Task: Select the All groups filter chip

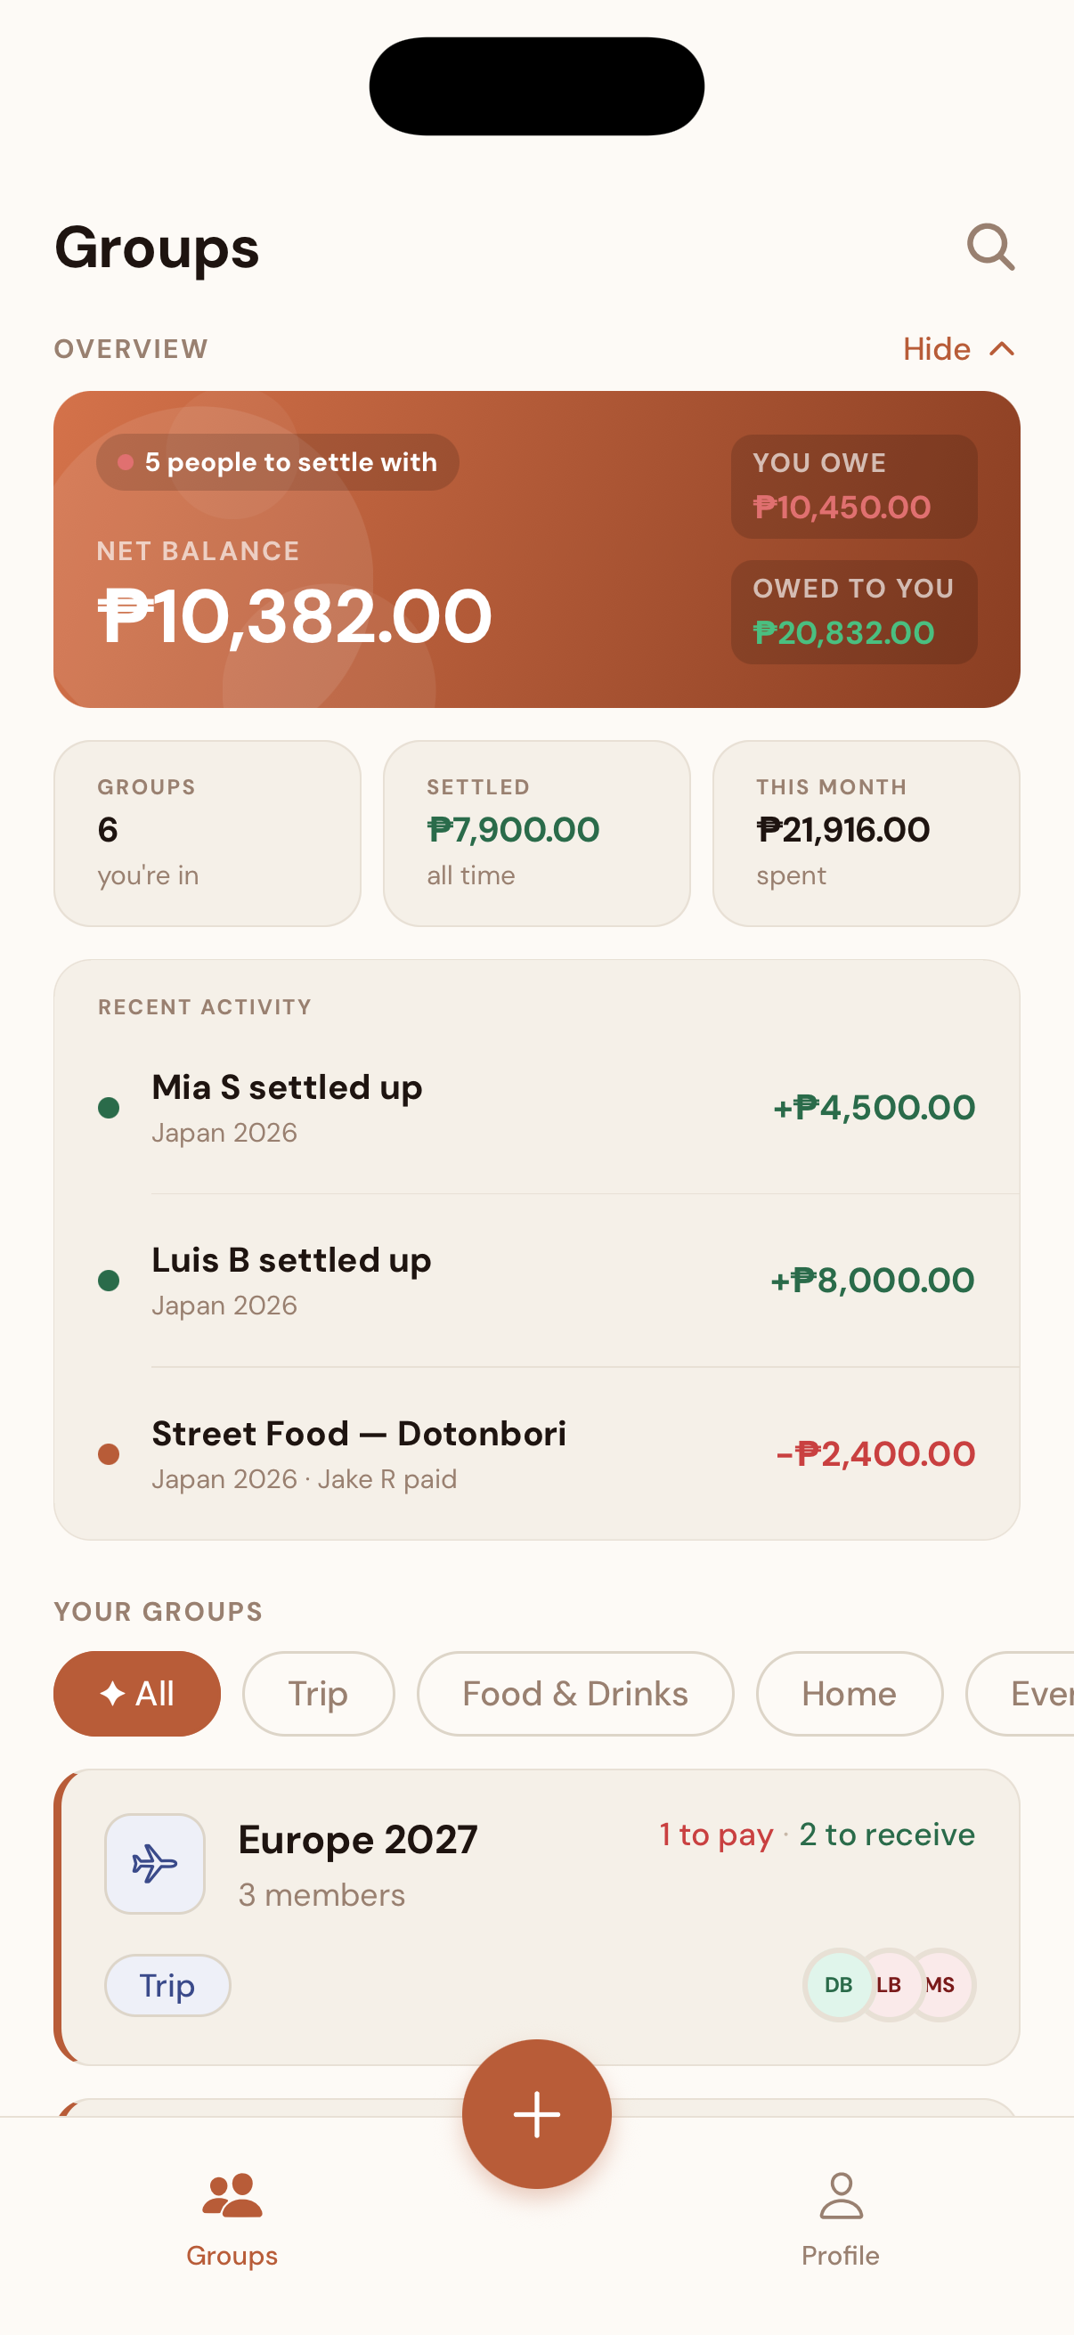Action: coord(137,1693)
